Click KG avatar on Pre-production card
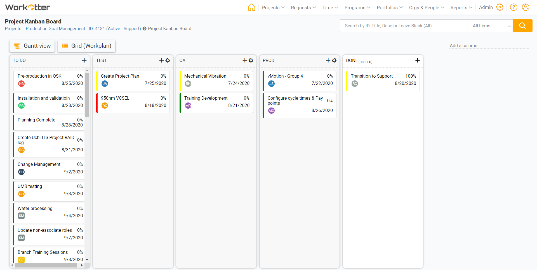Image resolution: width=537 pixels, height=270 pixels. click(x=22, y=83)
